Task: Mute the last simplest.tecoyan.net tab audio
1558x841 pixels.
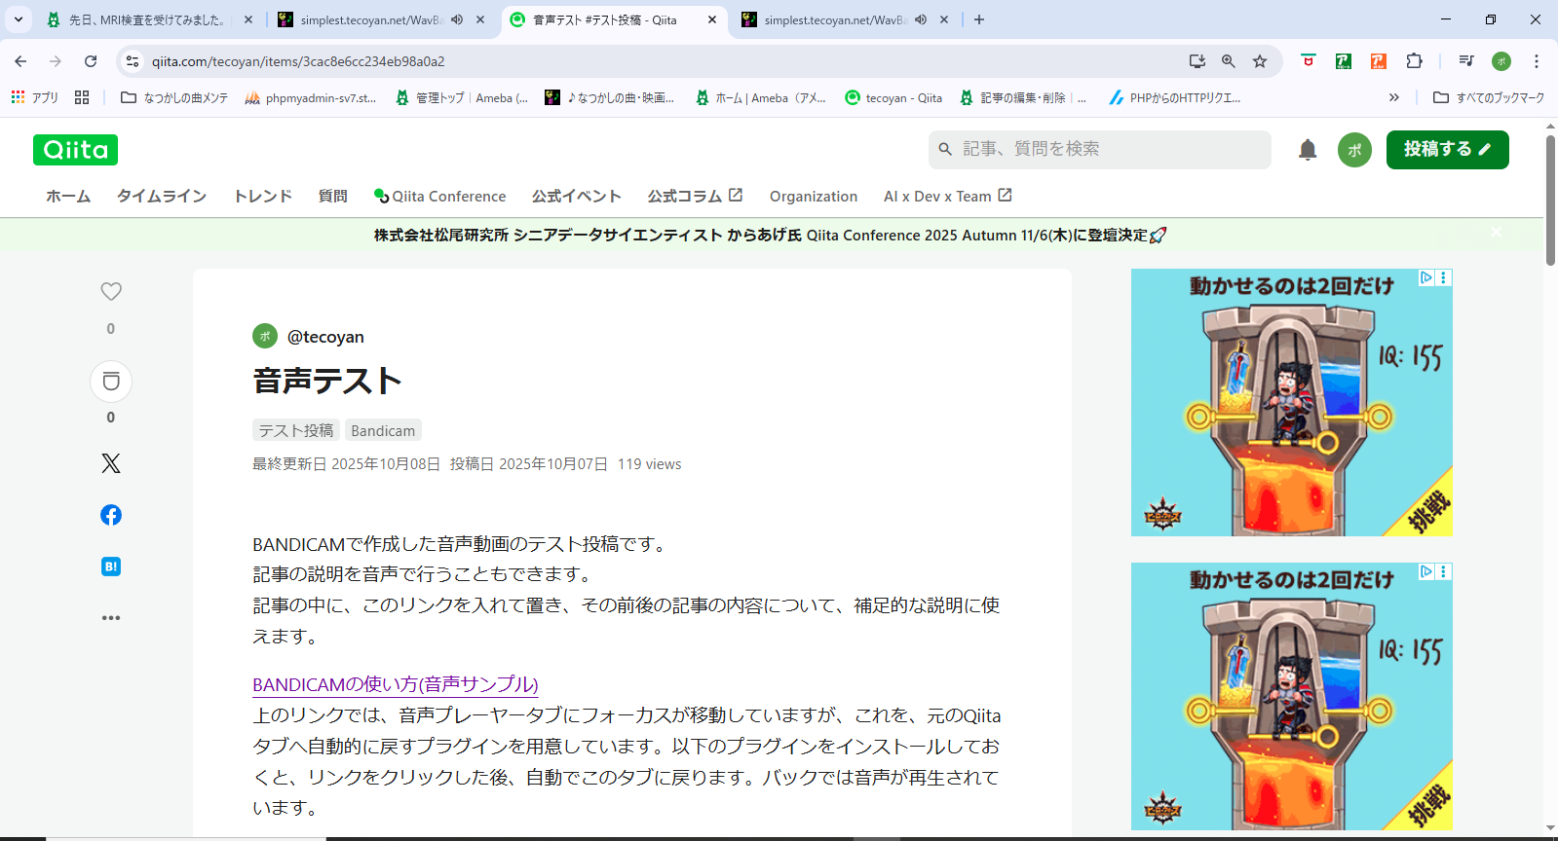Action: tap(921, 19)
